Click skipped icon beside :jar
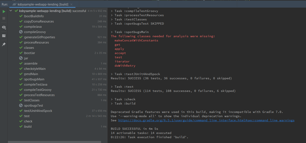The height and width of the screenshot is (143, 306). [x=21, y=58]
